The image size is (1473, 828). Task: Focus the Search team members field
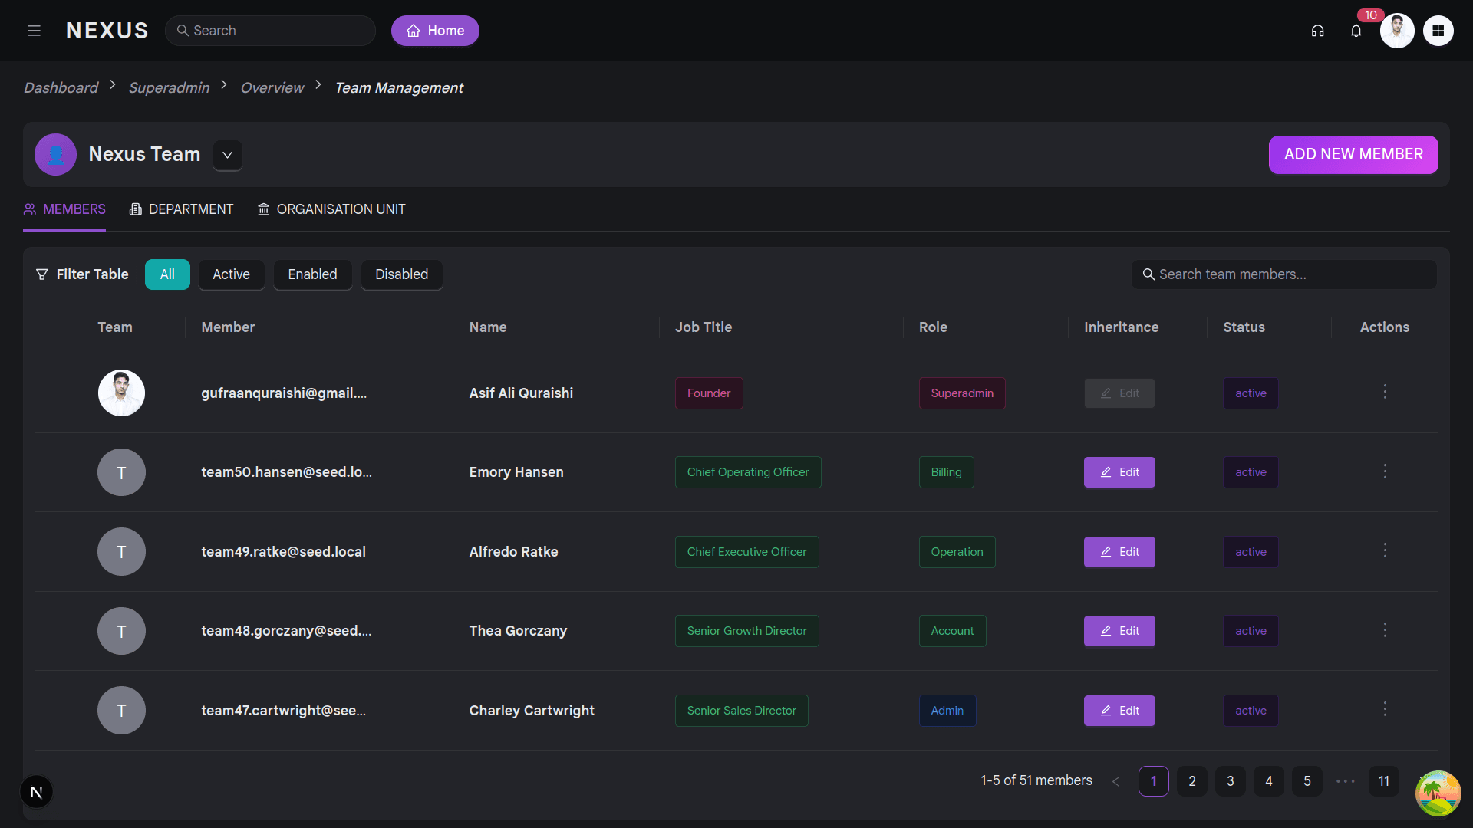[1284, 274]
